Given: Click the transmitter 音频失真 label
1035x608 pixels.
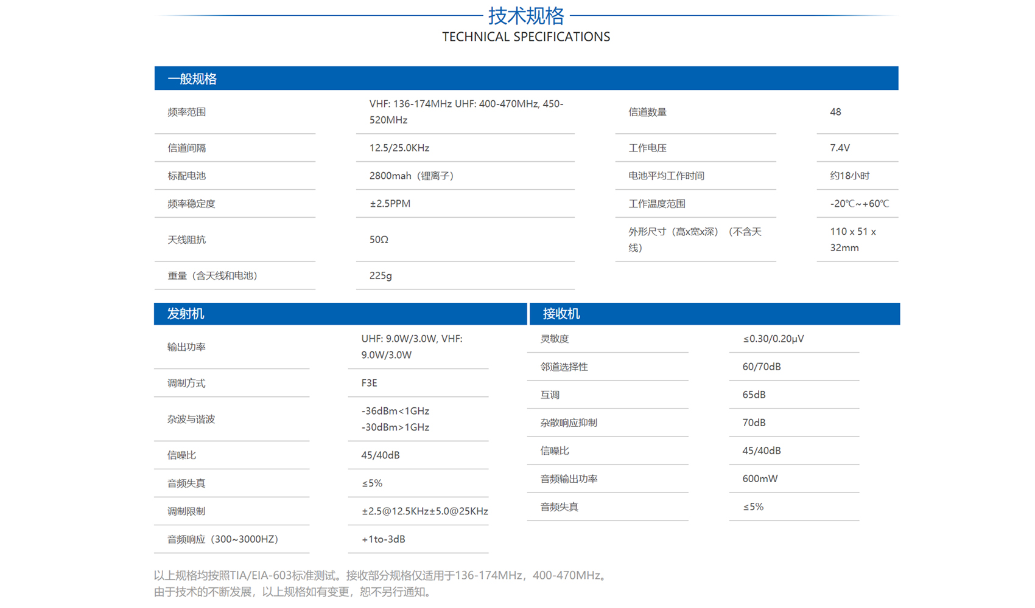Looking at the screenshot, I should coord(186,483).
